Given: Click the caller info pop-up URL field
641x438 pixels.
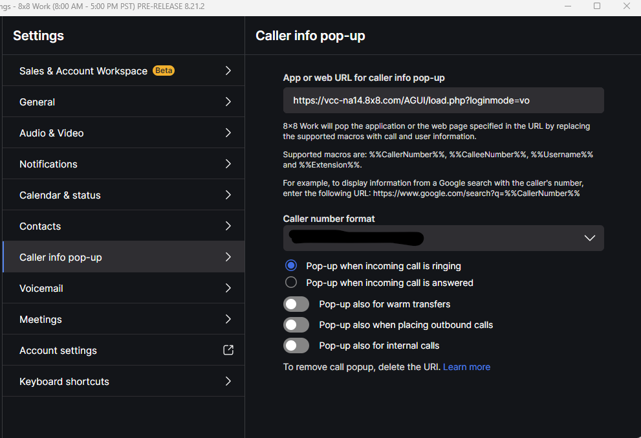Looking at the screenshot, I should point(444,100).
